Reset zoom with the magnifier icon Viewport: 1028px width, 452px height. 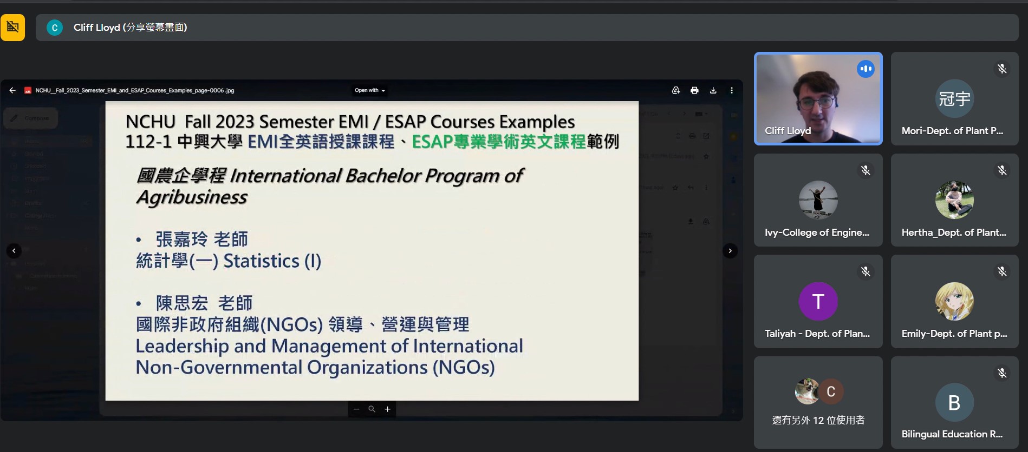point(372,409)
